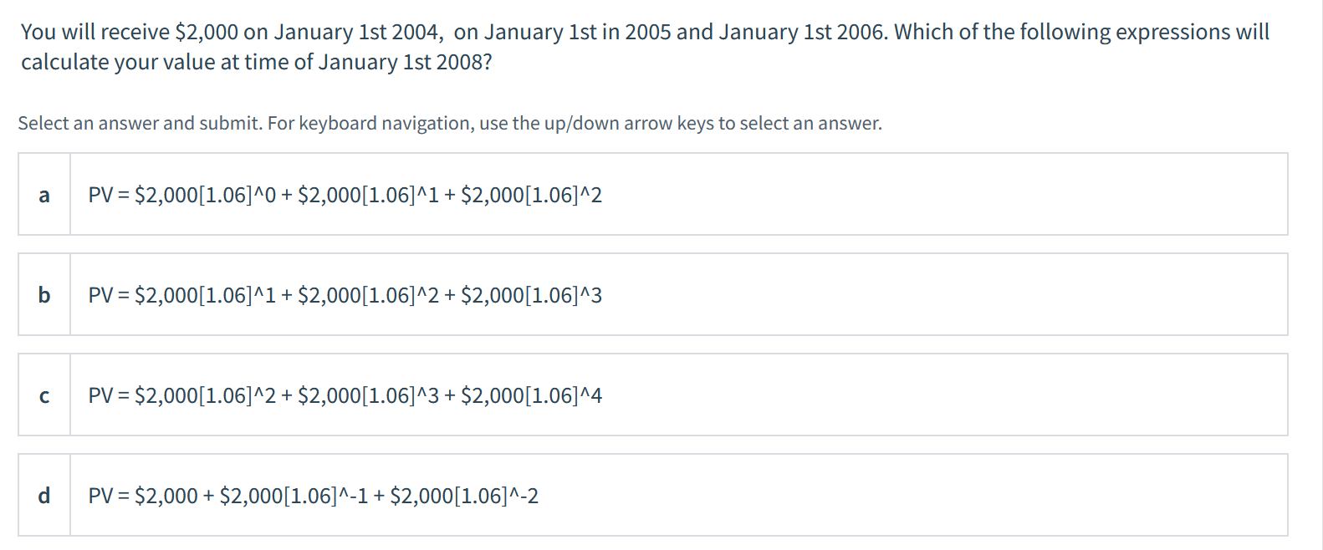This screenshot has height=550, width=1323.
Task: Click the letter label 'c' beside the third answer
Action: (44, 395)
